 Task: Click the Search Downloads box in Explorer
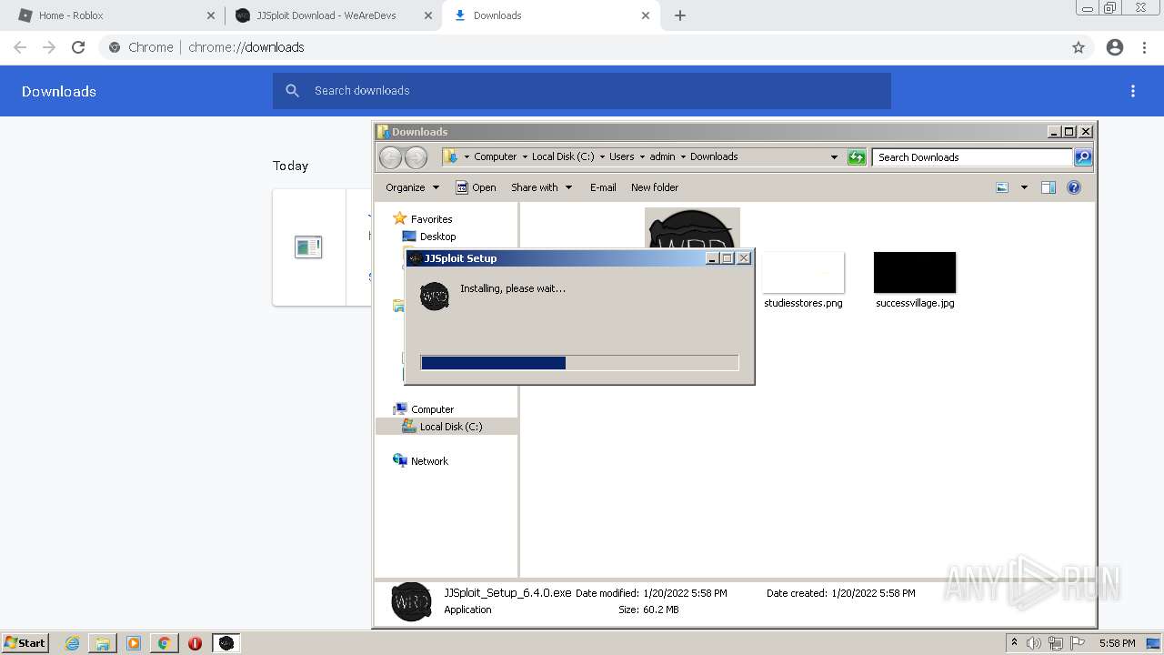click(972, 157)
